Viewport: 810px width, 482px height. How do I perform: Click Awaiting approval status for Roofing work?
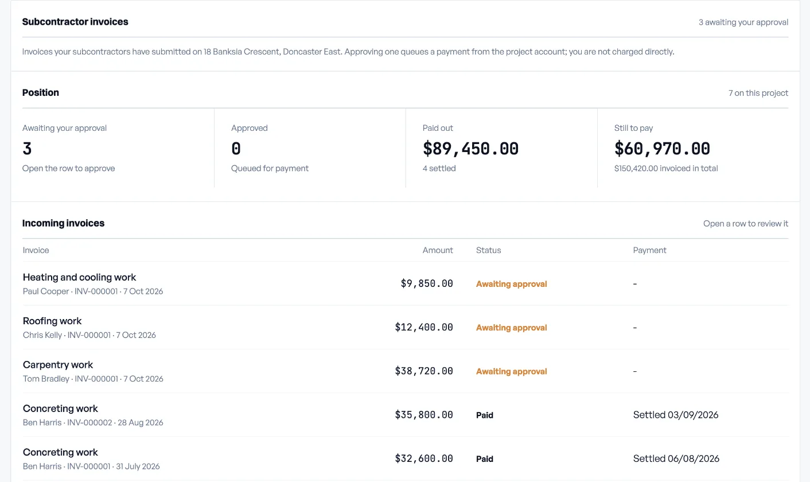coord(511,327)
